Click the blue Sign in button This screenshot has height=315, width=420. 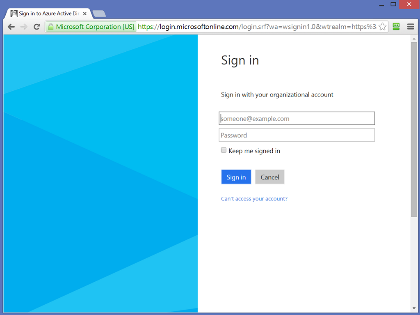click(236, 177)
